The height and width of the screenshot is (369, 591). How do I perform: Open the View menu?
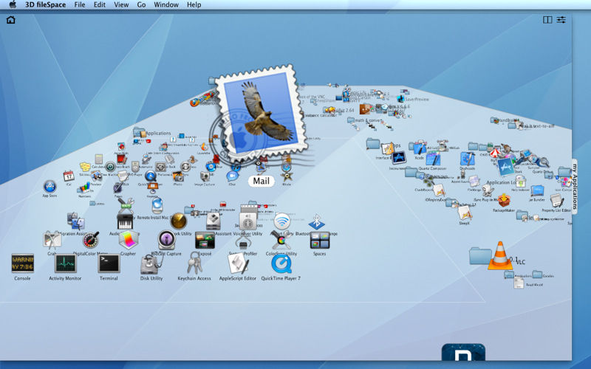121,4
